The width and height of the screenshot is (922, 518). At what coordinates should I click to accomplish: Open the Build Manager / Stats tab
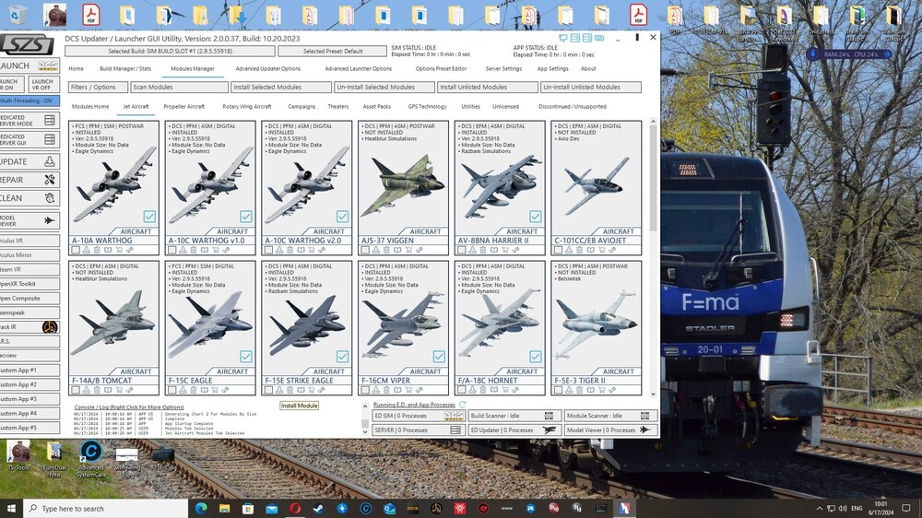125,69
